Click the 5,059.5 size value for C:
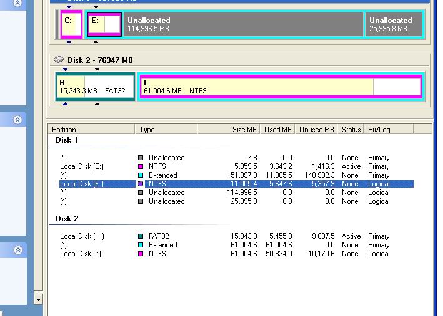443x316 pixels. pos(246,166)
